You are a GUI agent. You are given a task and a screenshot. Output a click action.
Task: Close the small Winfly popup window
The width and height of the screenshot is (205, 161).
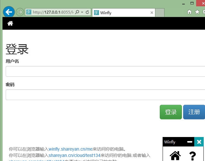point(199,142)
